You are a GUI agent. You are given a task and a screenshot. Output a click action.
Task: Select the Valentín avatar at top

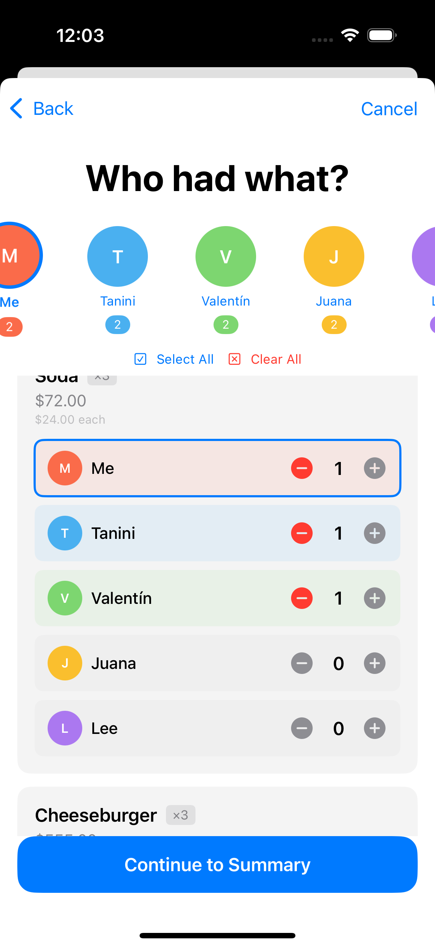click(x=226, y=256)
